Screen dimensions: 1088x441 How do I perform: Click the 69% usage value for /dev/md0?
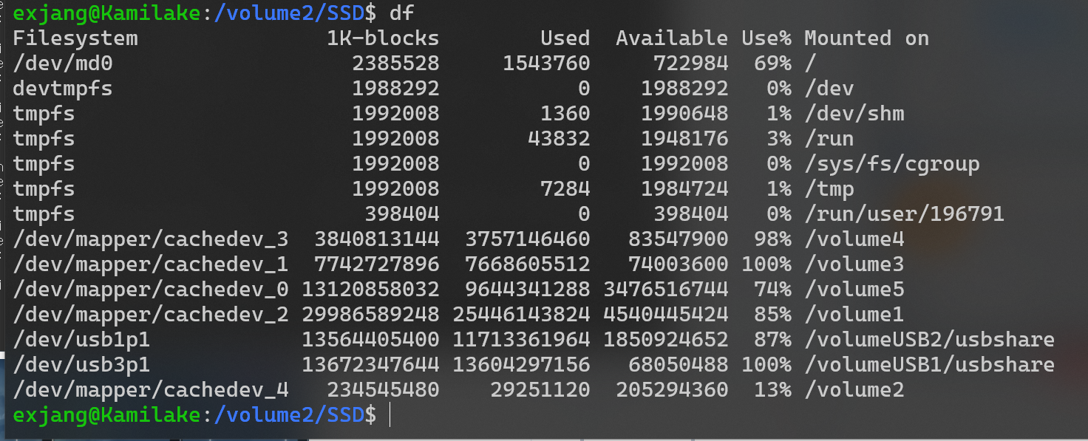(x=773, y=64)
